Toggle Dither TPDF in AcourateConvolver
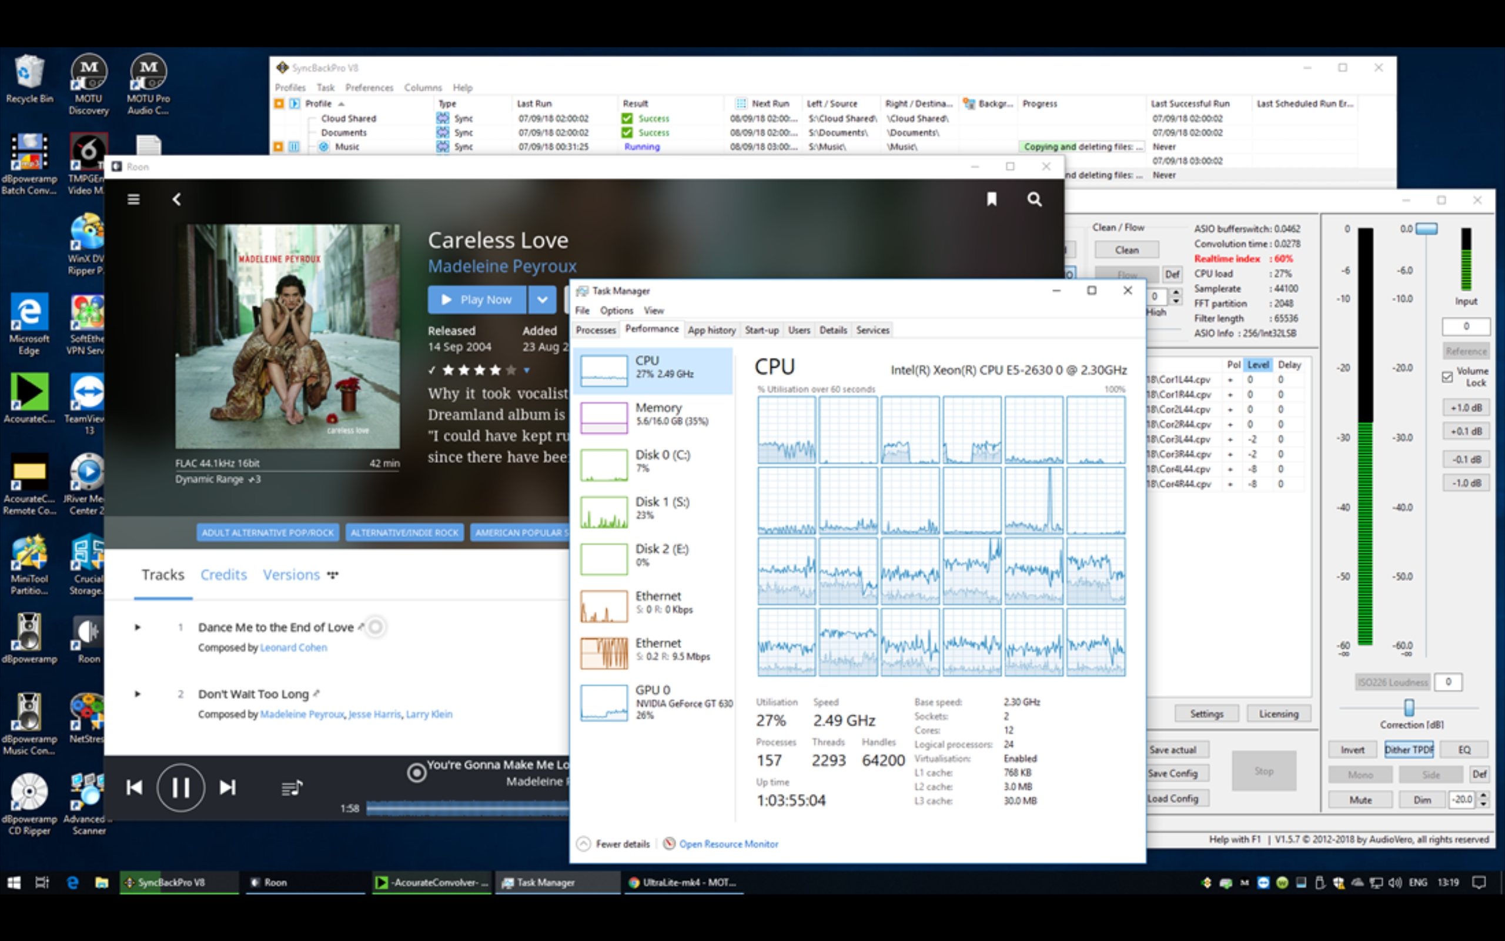Screen dimensions: 1505x941 [x=1409, y=749]
